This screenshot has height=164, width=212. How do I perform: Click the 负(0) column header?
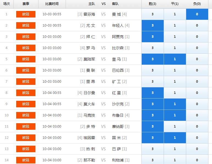[x=197, y=4]
